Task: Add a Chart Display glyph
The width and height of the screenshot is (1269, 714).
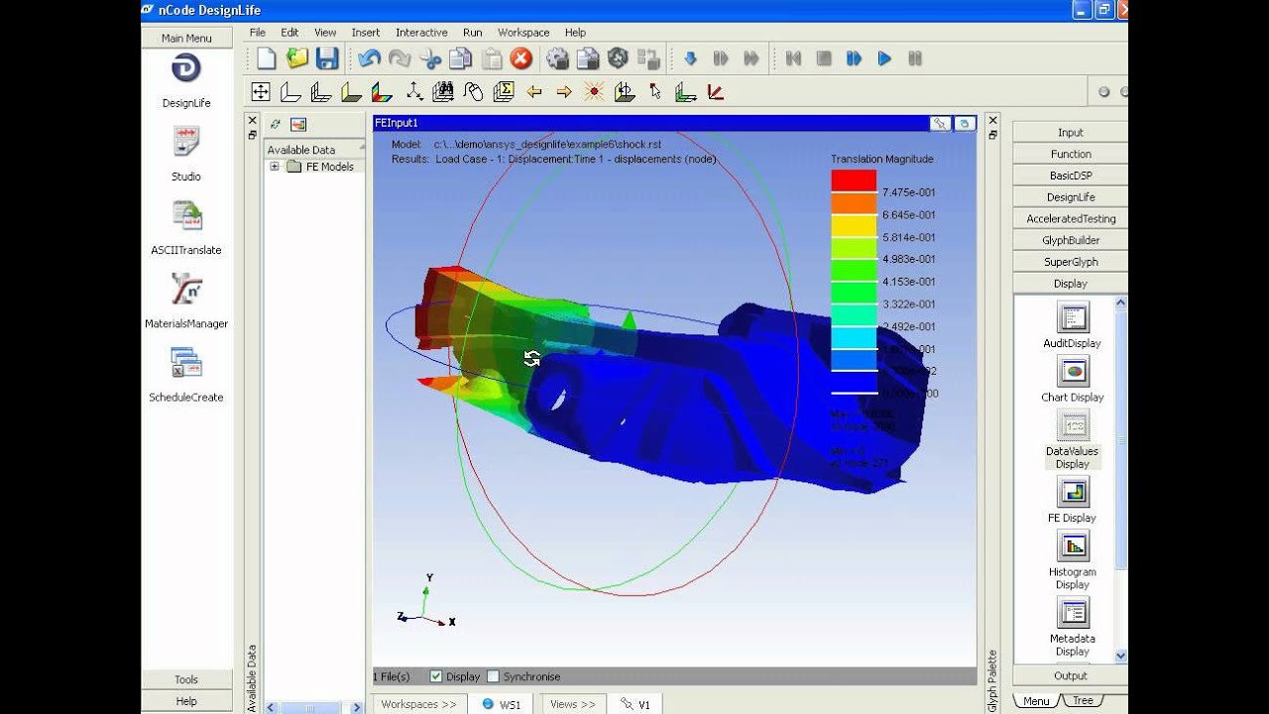Action: coord(1073,372)
